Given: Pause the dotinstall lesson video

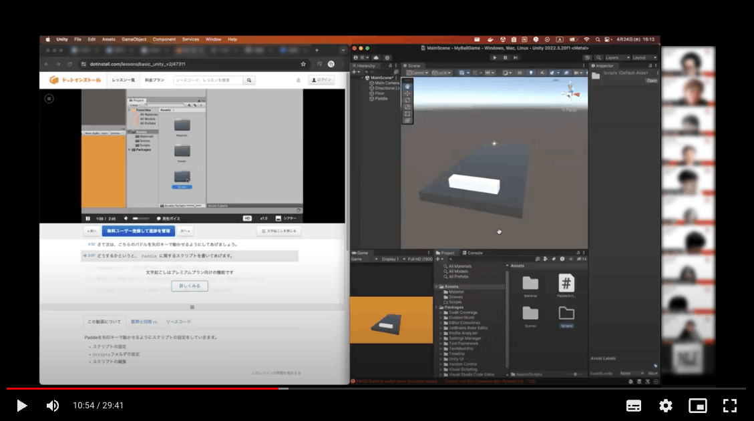Looking at the screenshot, I should coord(87,218).
